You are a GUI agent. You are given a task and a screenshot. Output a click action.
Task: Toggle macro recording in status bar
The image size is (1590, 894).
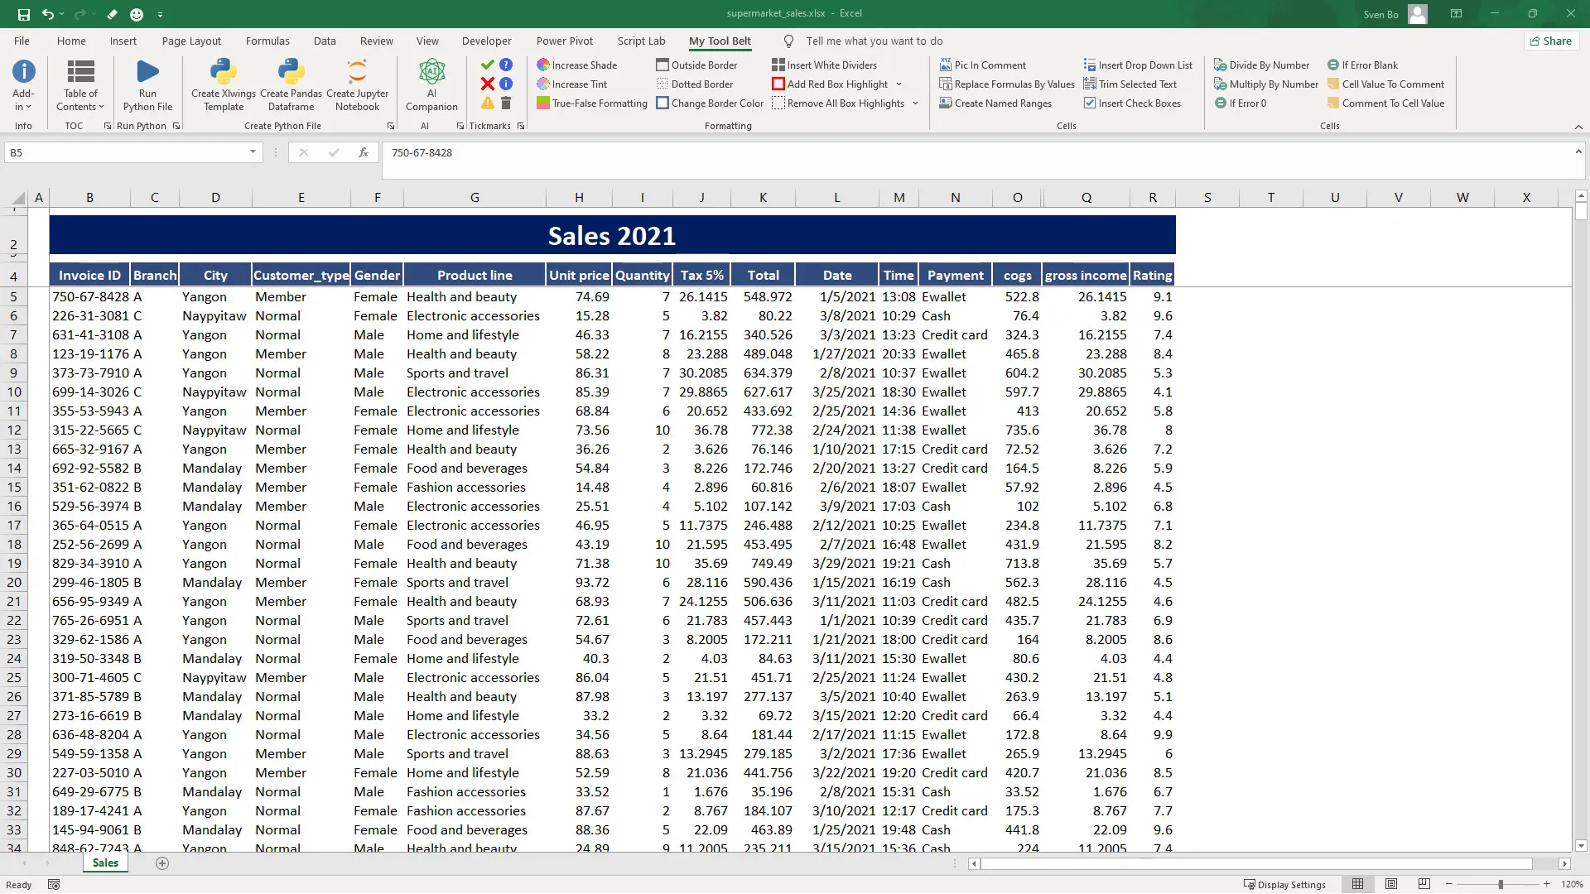[x=54, y=884]
